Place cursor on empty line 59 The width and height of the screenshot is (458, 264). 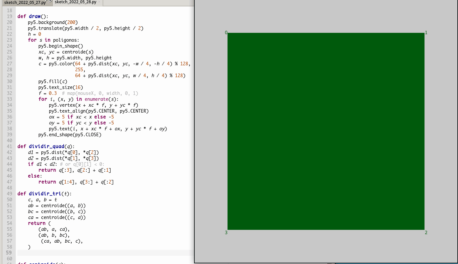(x=105, y=253)
